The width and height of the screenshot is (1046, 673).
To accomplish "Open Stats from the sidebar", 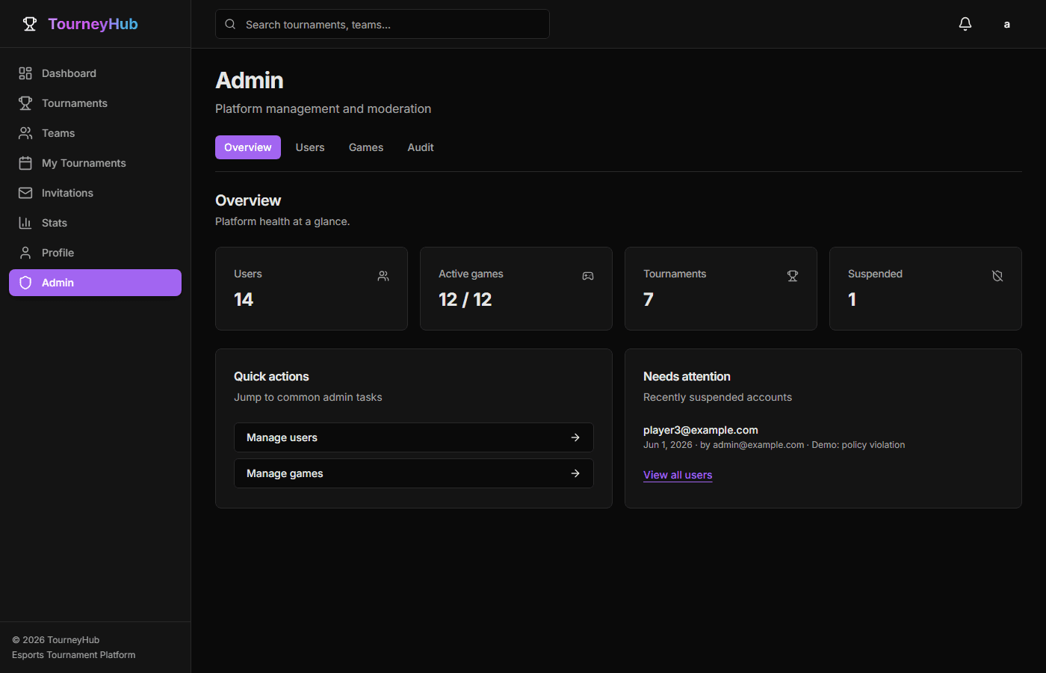I will (x=95, y=223).
